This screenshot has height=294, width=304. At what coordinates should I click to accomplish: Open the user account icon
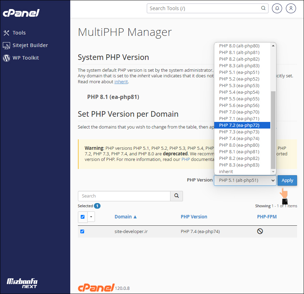[x=291, y=8]
